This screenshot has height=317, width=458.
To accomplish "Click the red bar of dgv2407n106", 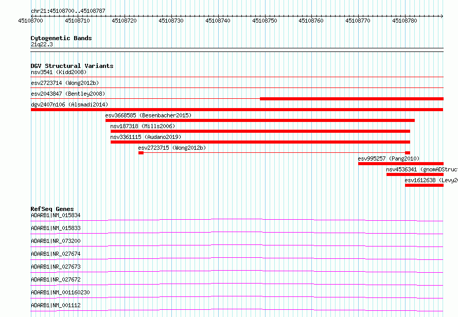I will (x=237, y=110).
